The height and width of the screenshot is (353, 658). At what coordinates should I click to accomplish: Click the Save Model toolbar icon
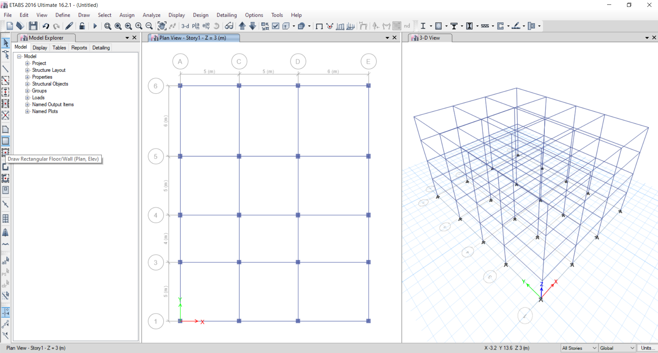pos(33,26)
